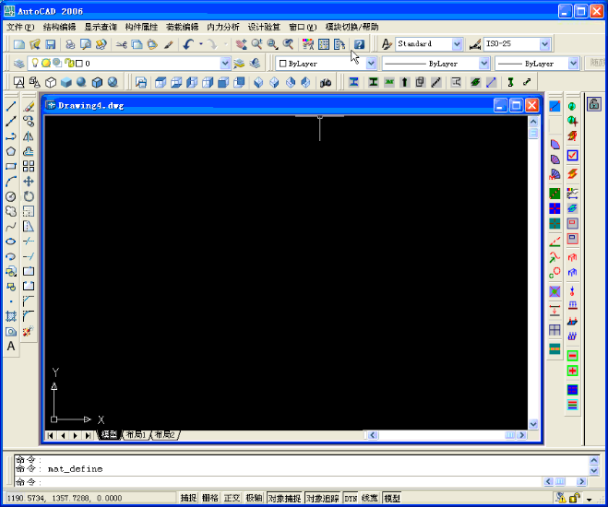Open the Standard text style dropdown

click(x=458, y=44)
